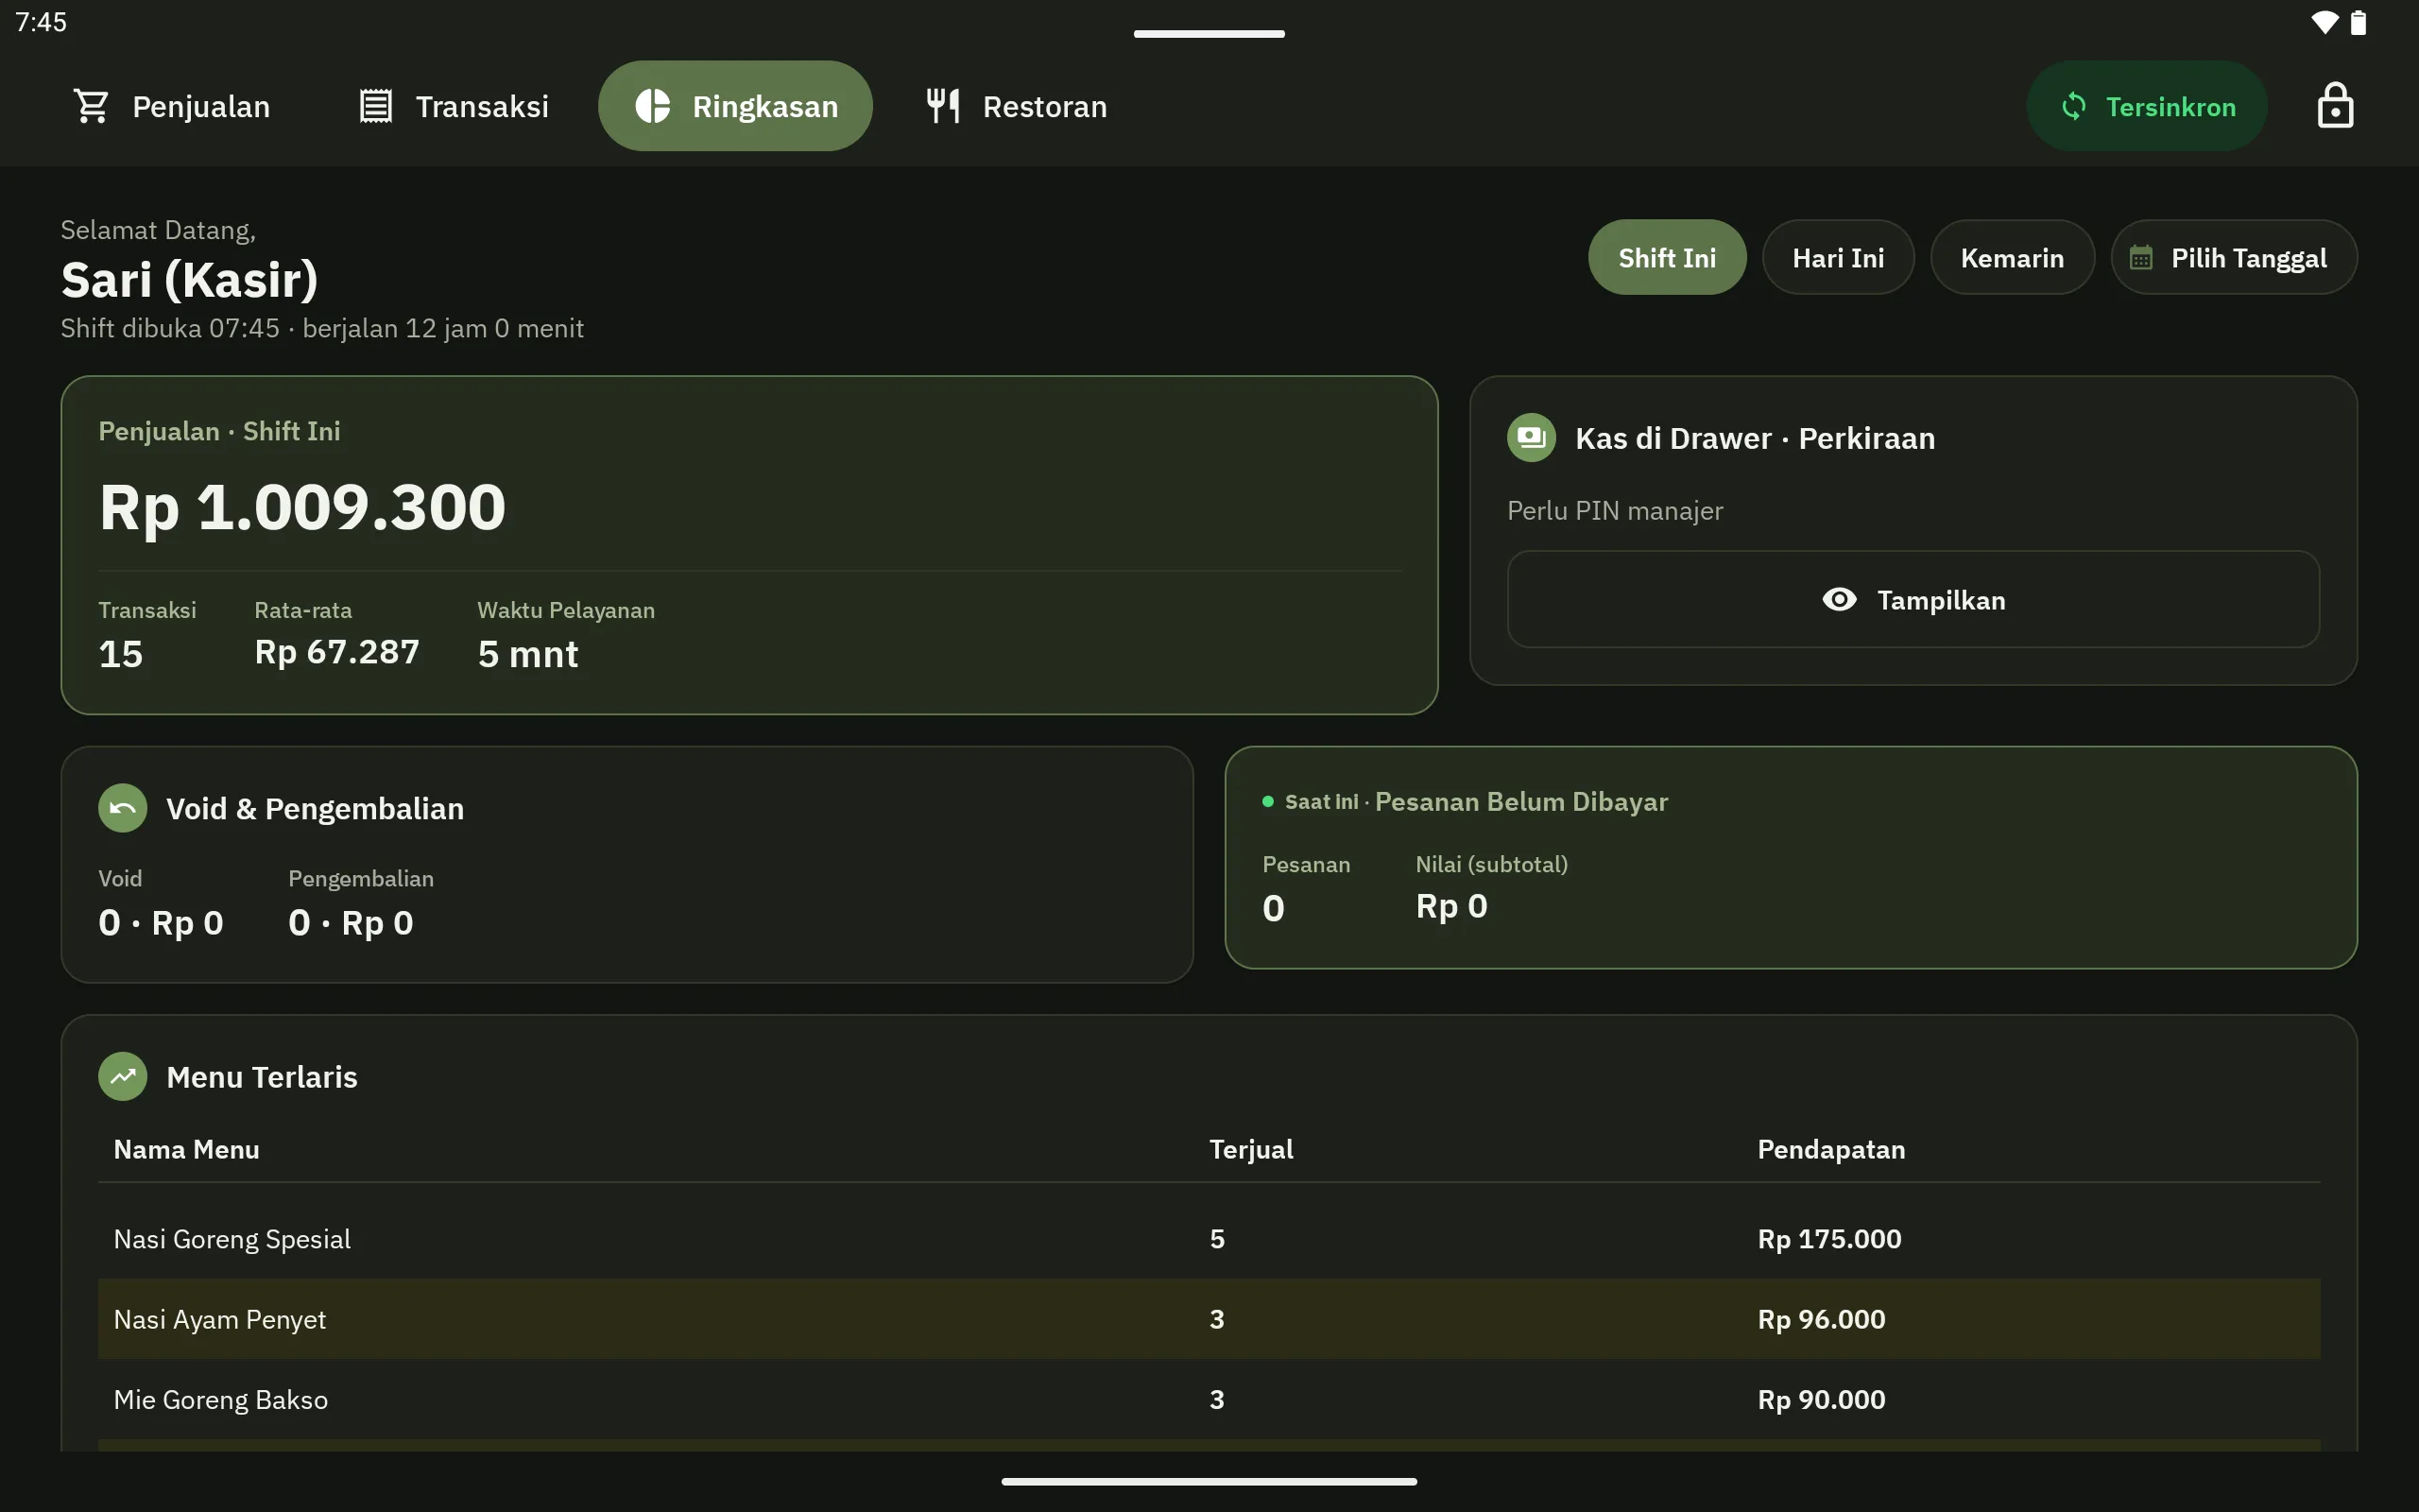Screen dimensions: 2419x1512
Task: Click the Kas di Drawer · Perkiraan title
Action: click(1755, 438)
